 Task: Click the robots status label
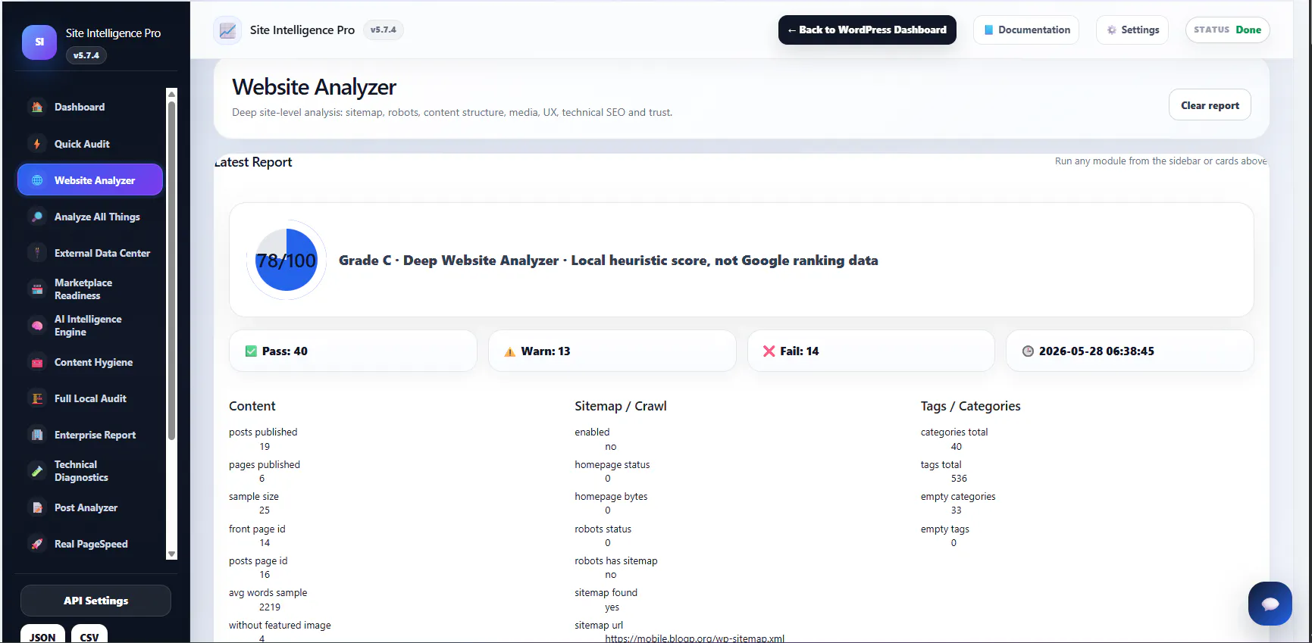[x=603, y=529]
